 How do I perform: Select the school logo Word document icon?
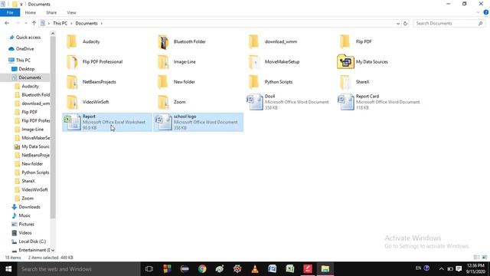pyautogui.click(x=163, y=122)
